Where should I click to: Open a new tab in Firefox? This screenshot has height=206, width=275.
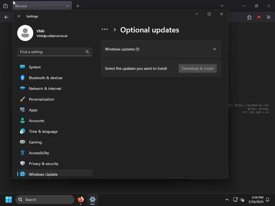coord(78,6)
